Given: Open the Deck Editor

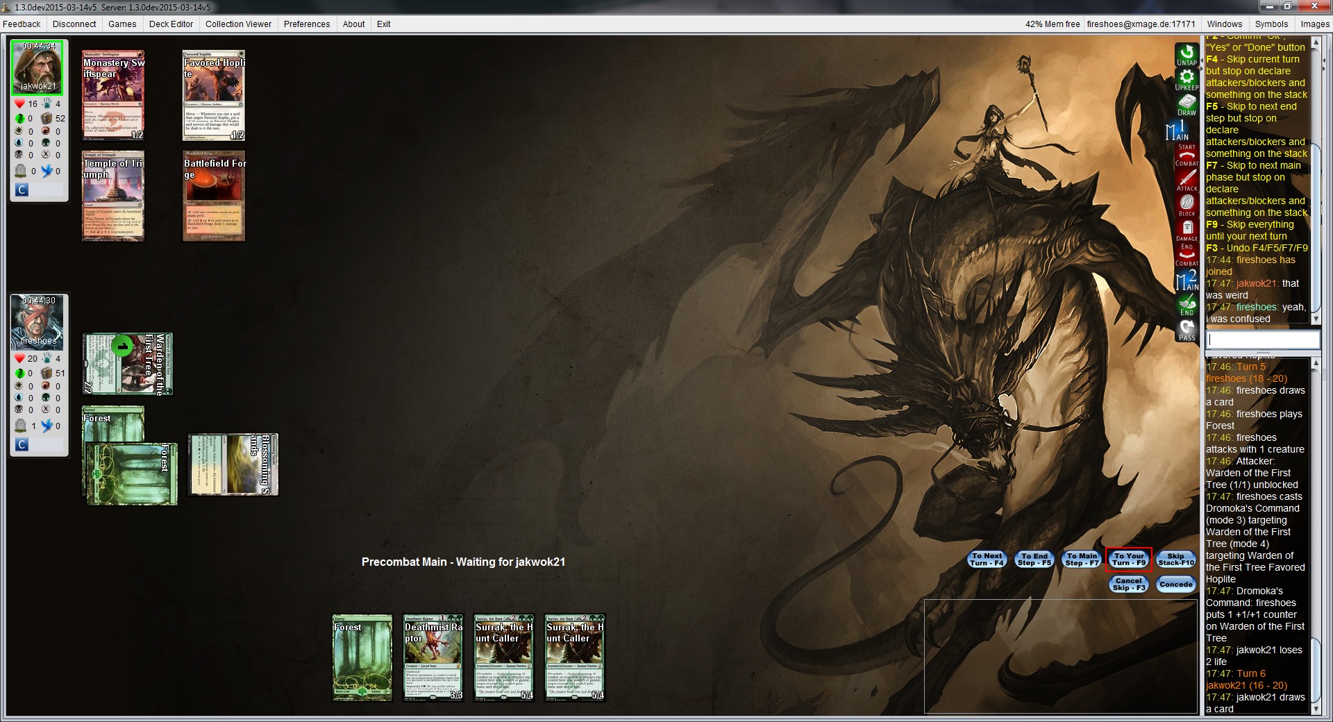Looking at the screenshot, I should coord(171,24).
